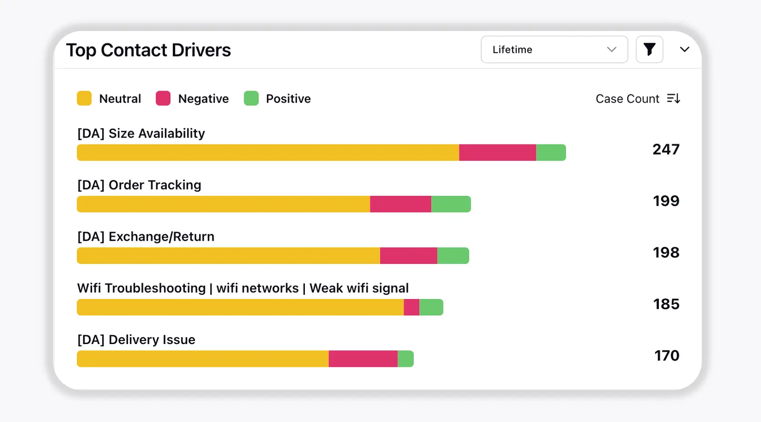Open the Wifi Troubleshooting contact driver
The width and height of the screenshot is (761, 422).
242,288
